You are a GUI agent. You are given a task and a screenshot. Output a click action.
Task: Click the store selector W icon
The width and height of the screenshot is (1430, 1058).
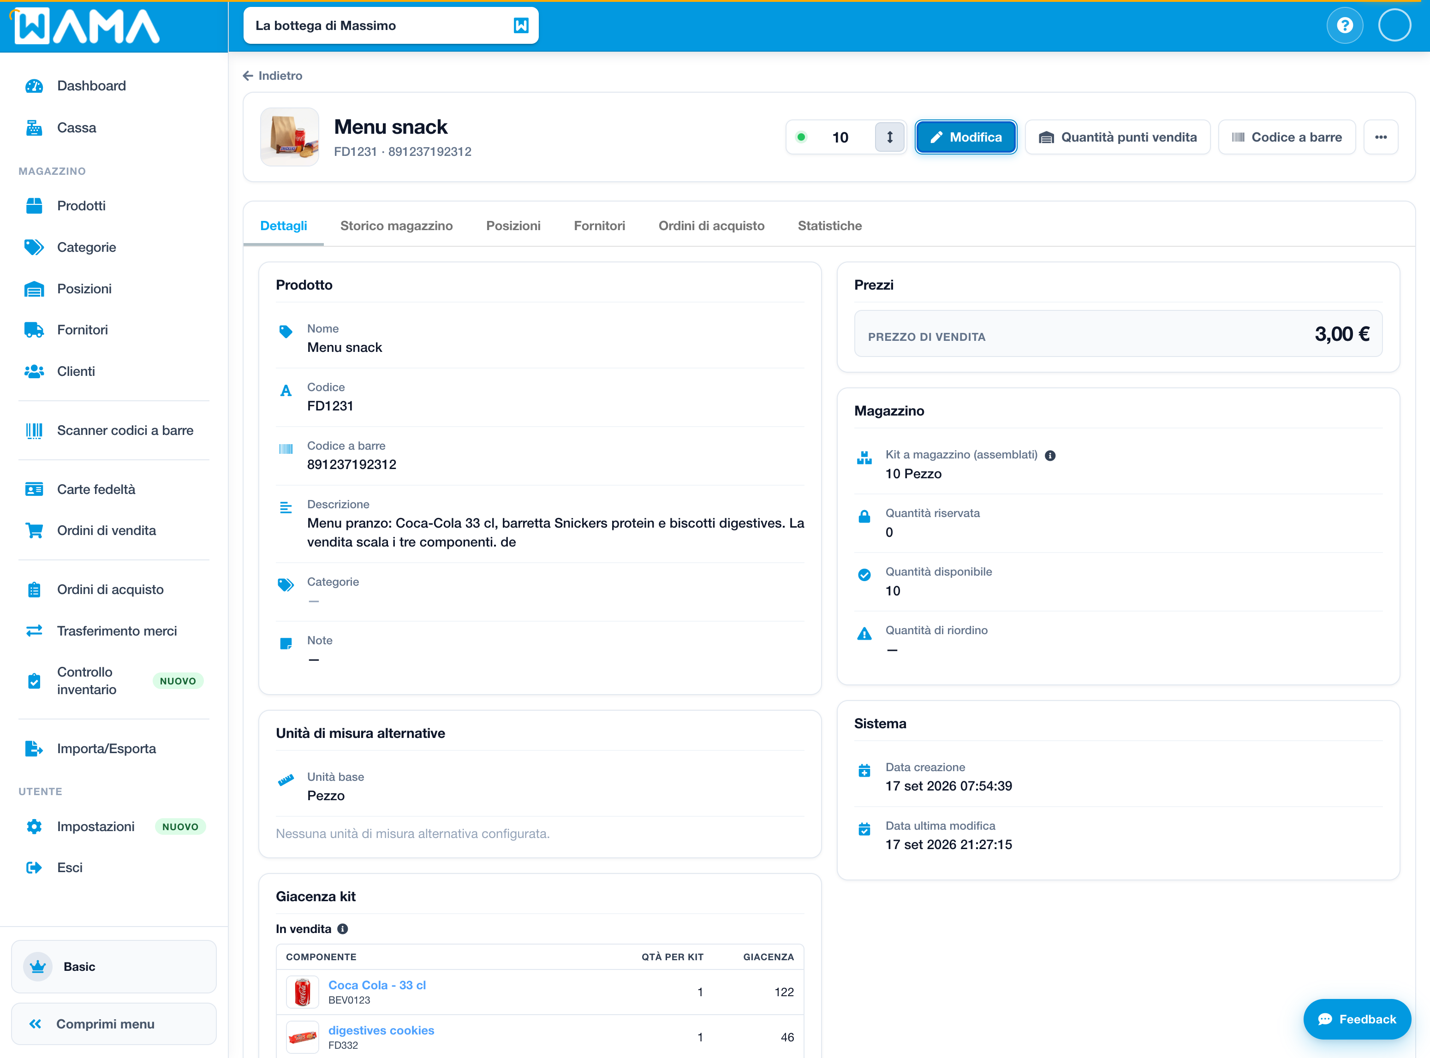click(521, 26)
